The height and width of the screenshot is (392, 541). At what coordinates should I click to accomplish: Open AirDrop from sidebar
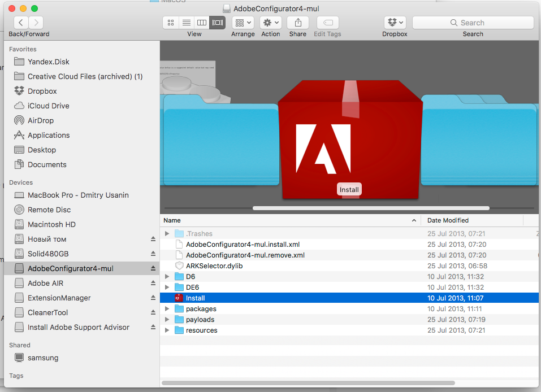tap(41, 120)
